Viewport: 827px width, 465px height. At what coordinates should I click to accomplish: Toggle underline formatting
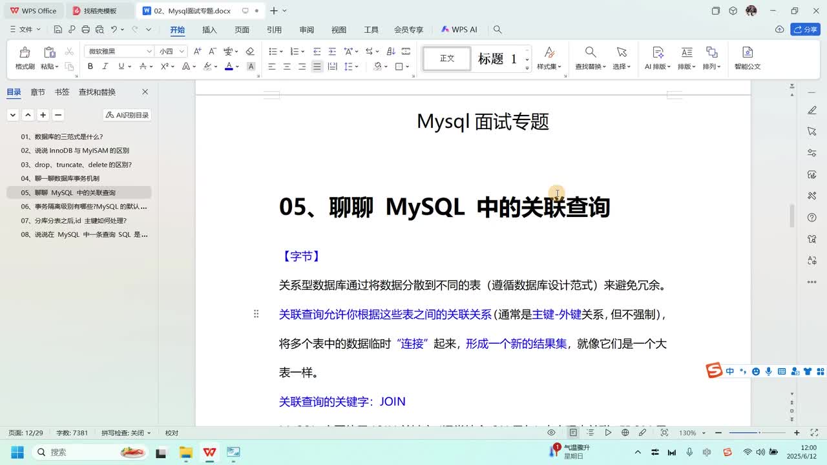[x=121, y=67]
